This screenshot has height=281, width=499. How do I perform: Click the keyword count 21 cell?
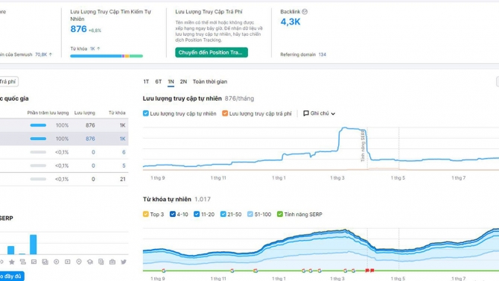pos(123,179)
